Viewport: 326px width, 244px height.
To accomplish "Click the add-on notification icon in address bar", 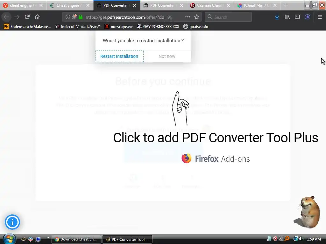I will click(x=74, y=17).
